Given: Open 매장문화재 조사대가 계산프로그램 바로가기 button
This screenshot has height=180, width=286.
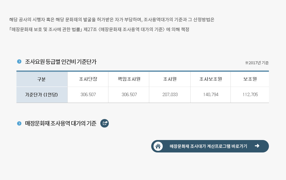Looking at the screenshot, I should click(x=210, y=146).
